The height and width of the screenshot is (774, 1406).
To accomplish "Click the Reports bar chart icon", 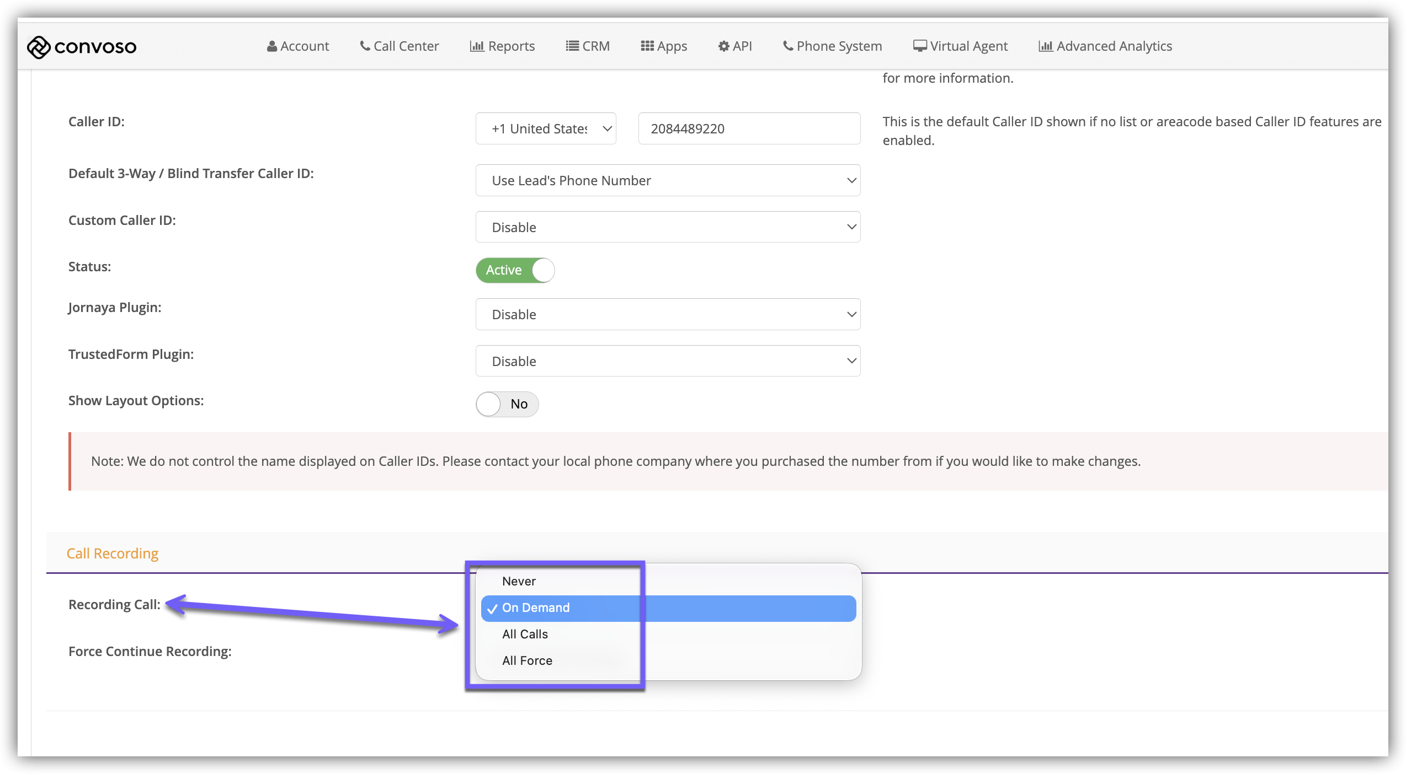I will pyautogui.click(x=476, y=46).
